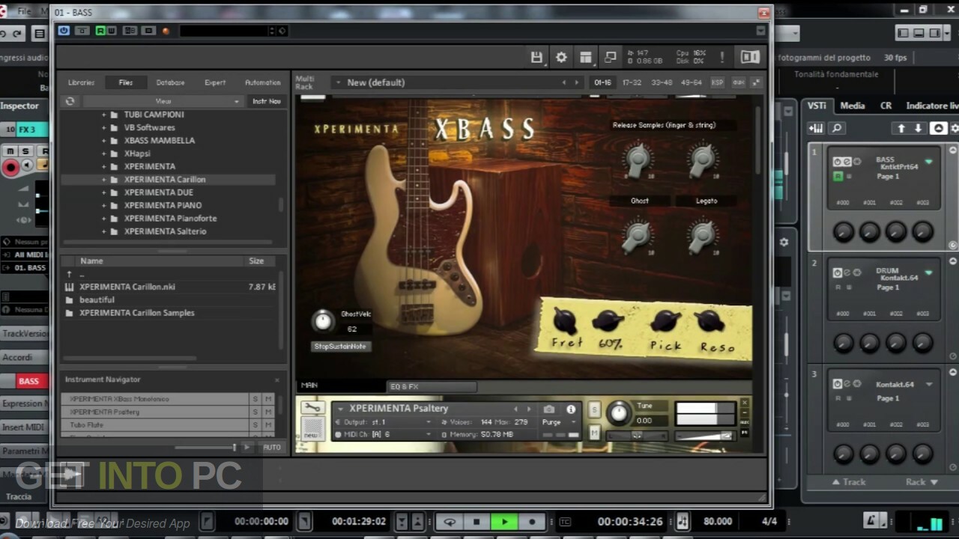Click the down arrow icon in VSTi toolbar
Image resolution: width=959 pixels, height=539 pixels.
918,129
